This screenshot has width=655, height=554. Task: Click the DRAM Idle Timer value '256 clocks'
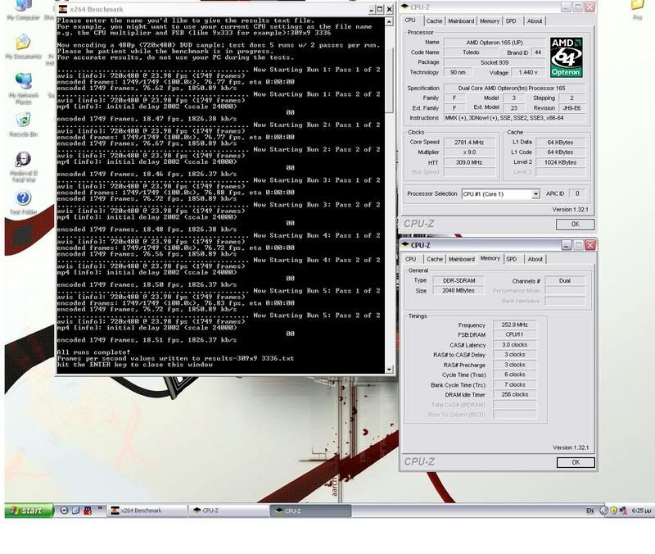tap(515, 394)
